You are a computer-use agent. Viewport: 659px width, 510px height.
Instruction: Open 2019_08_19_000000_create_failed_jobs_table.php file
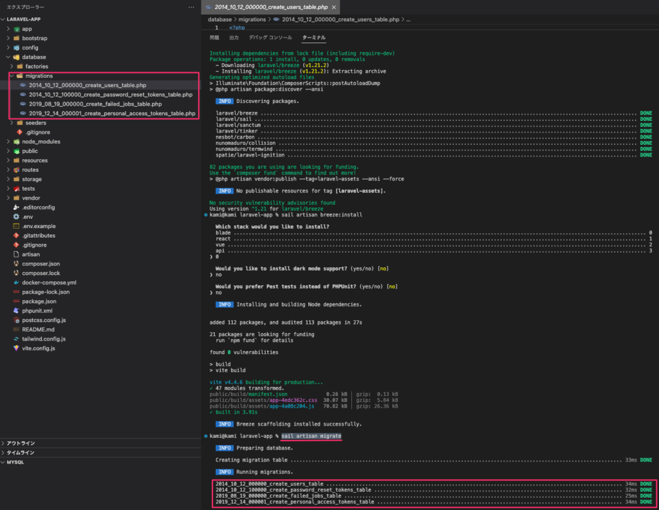point(95,104)
